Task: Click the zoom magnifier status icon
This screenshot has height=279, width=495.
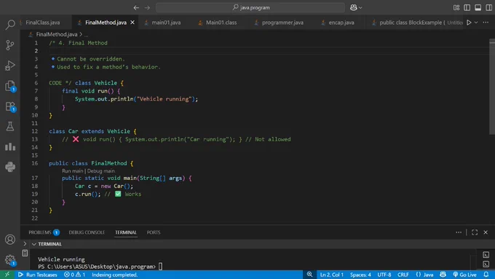Action: (309, 275)
